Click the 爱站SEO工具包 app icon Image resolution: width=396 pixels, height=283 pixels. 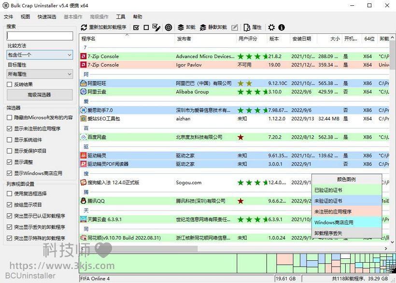(x=83, y=118)
